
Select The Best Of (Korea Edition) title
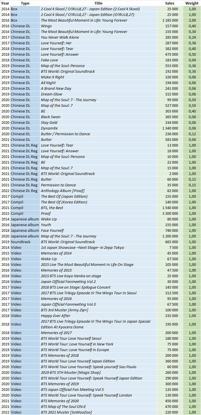[64, 202]
